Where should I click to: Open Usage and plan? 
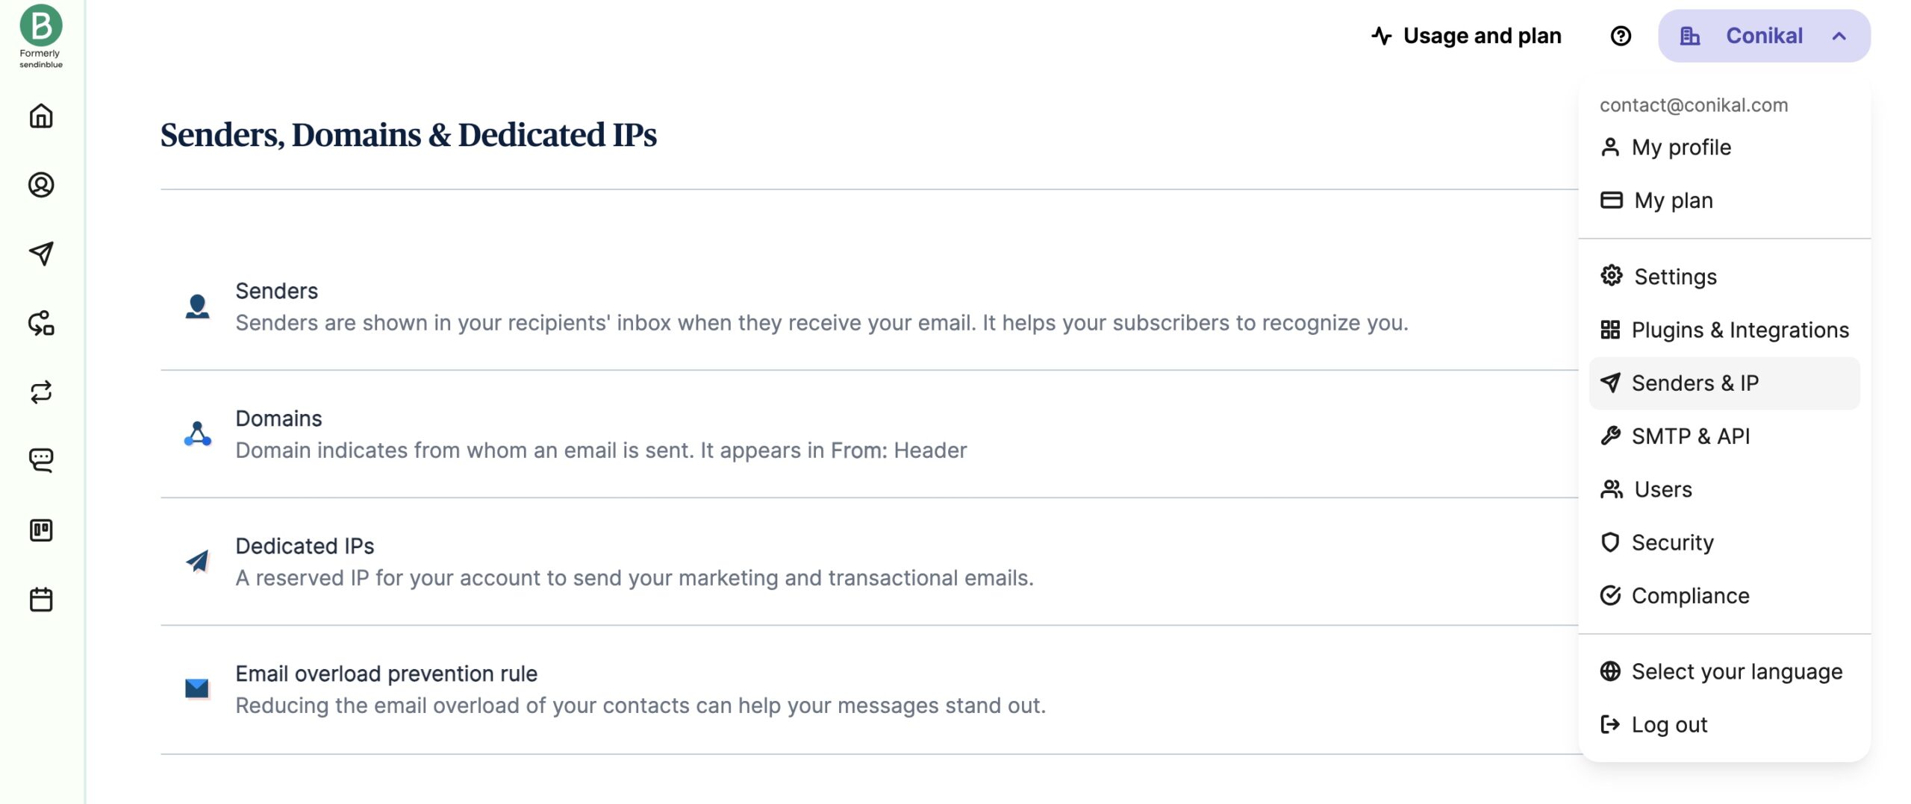point(1466,36)
